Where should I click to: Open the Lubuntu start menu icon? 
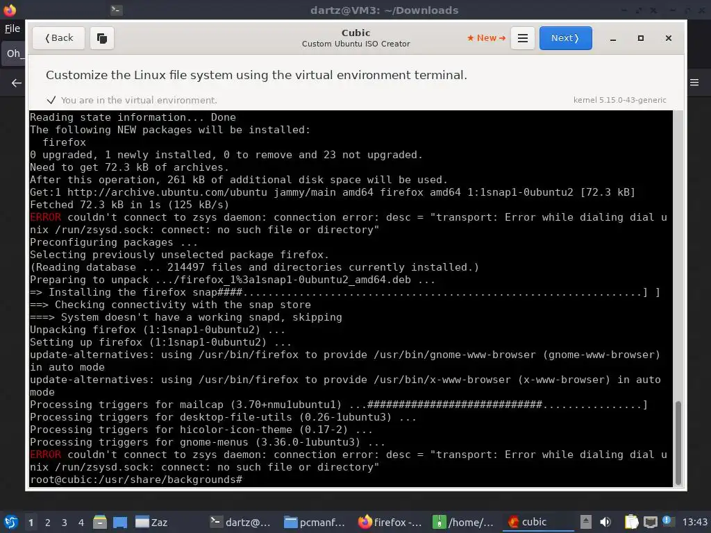pyautogui.click(x=11, y=522)
